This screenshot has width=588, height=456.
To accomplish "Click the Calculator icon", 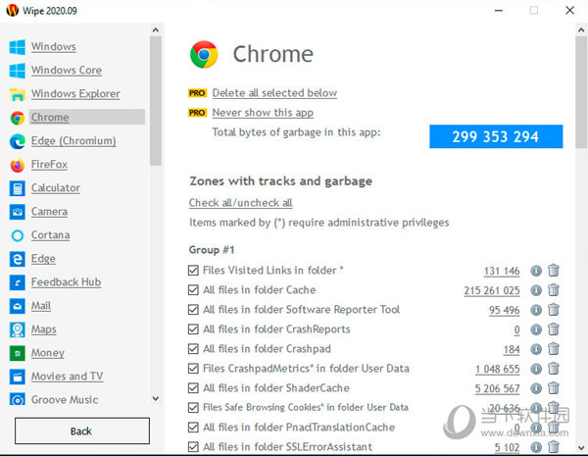I will click(x=18, y=188).
